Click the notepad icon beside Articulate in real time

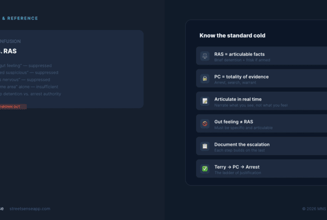(205, 101)
